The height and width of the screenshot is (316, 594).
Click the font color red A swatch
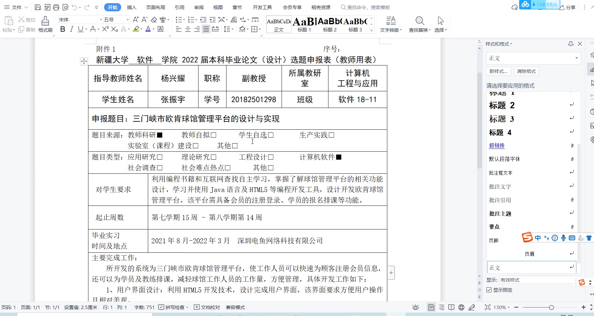[148, 29]
